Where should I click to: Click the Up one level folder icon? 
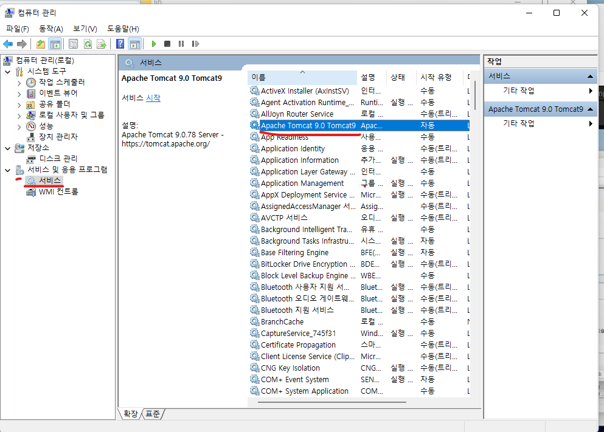(40, 44)
